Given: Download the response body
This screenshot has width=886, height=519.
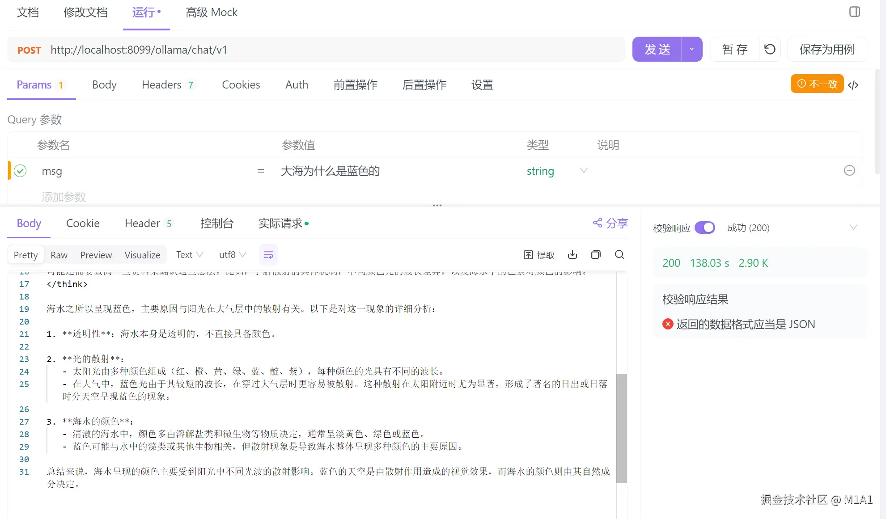Looking at the screenshot, I should [572, 255].
